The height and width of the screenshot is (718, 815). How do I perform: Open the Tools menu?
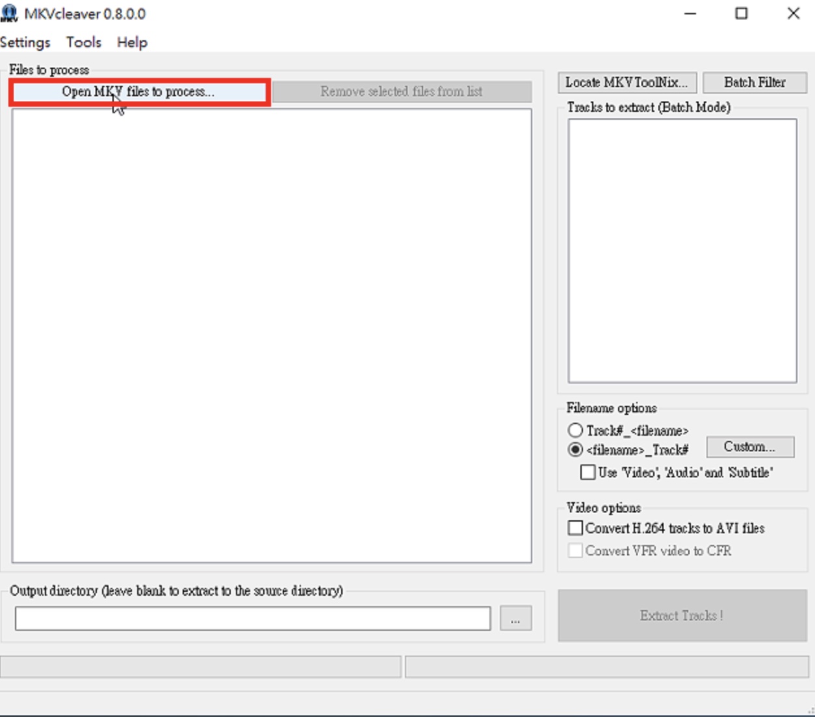coord(84,42)
